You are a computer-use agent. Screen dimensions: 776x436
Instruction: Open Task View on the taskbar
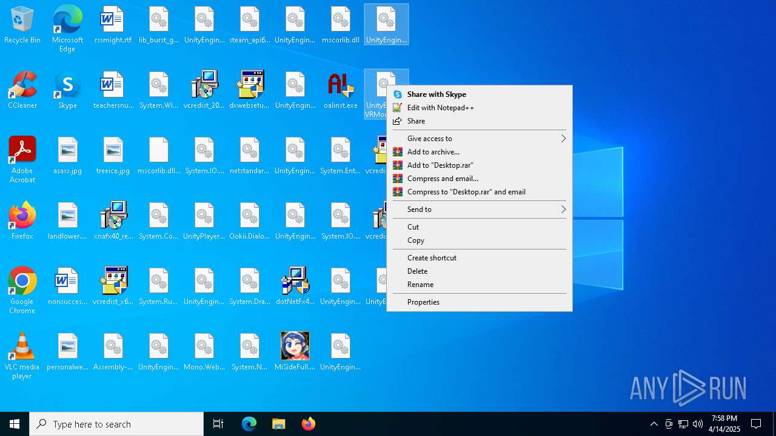coord(218,424)
